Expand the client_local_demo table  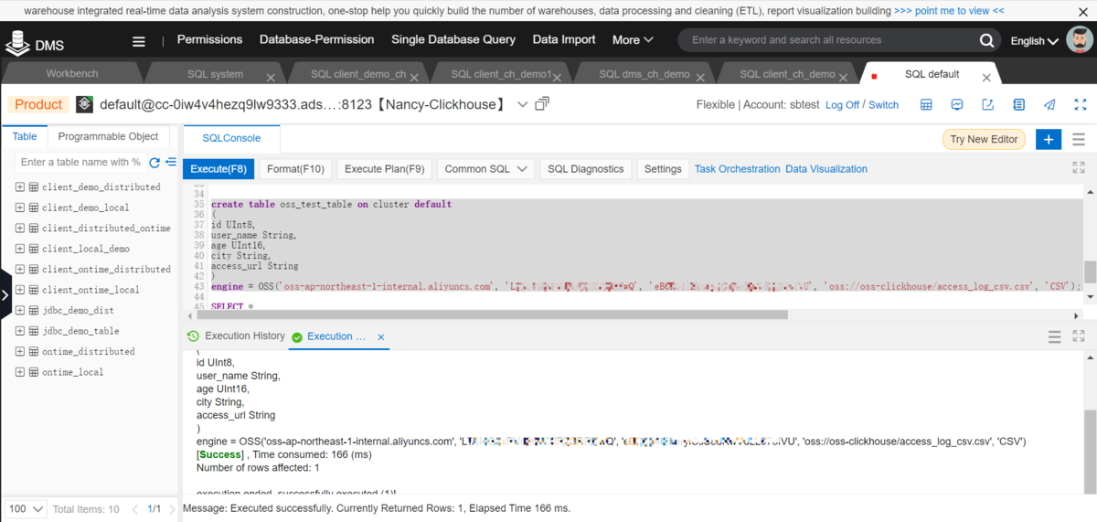coord(20,249)
